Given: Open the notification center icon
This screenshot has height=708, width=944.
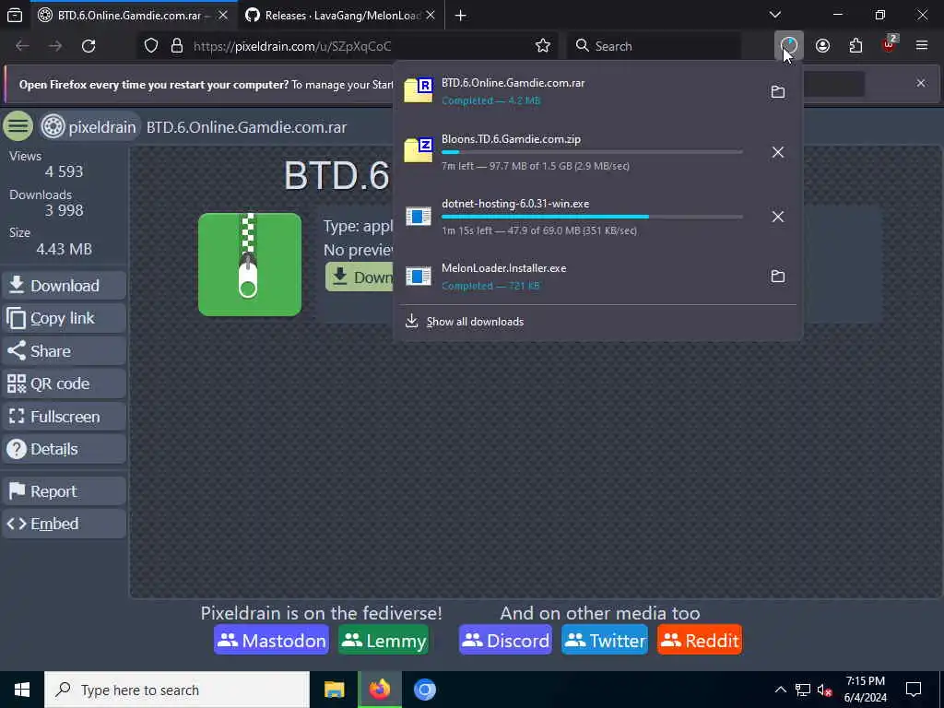Looking at the screenshot, I should click(x=914, y=690).
